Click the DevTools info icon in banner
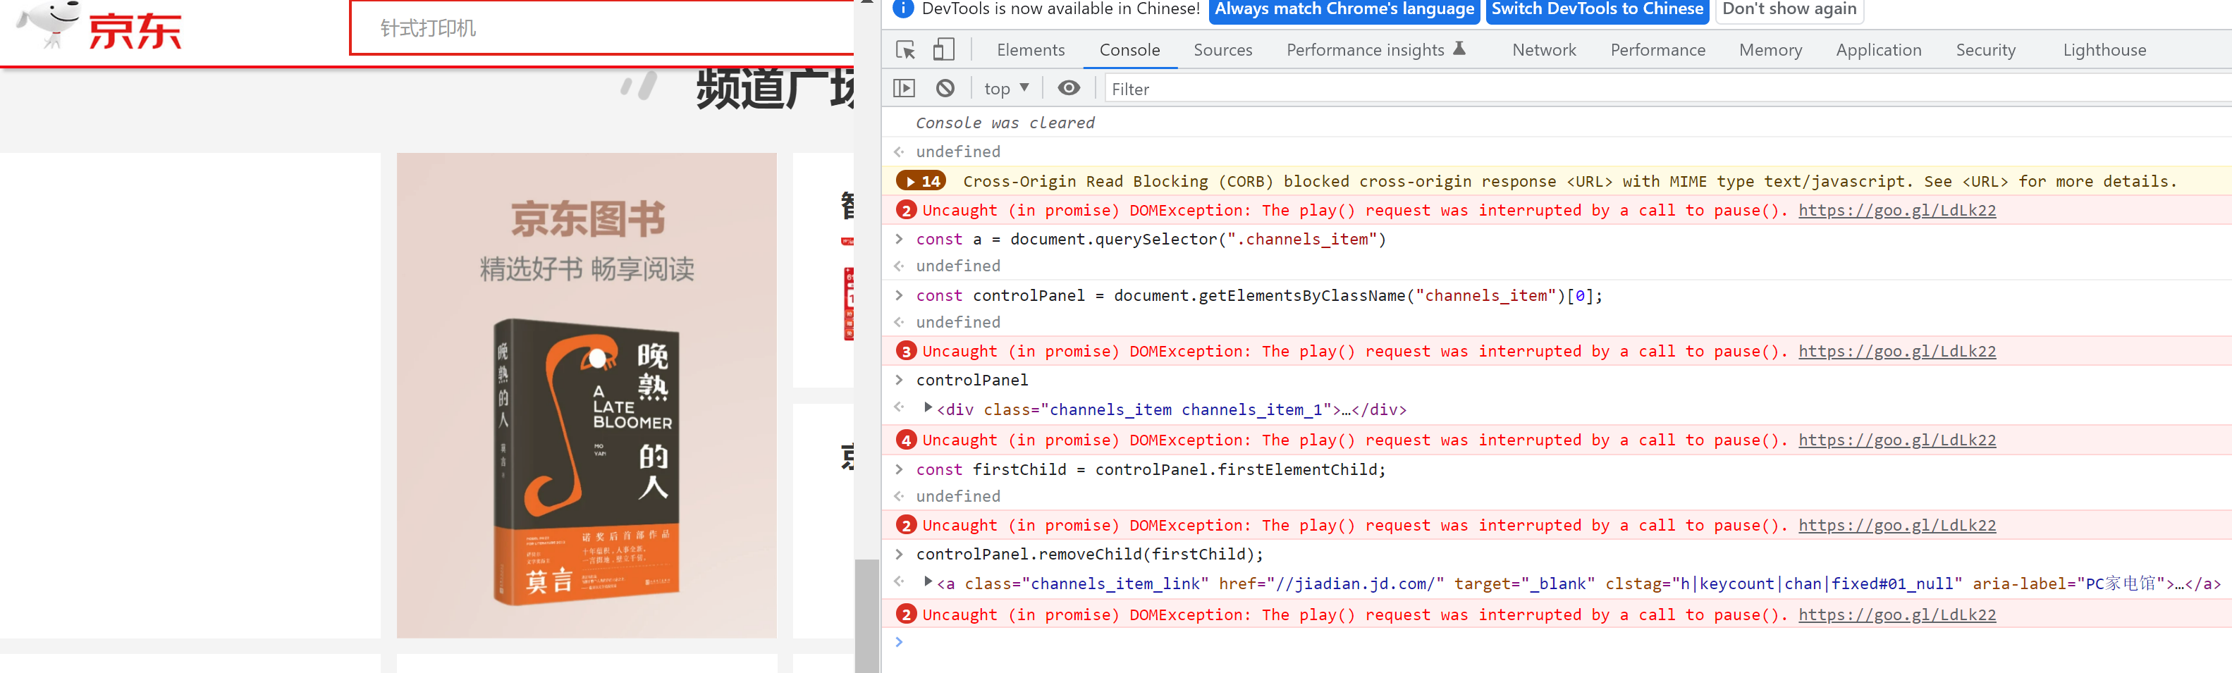2232x673 pixels. click(x=902, y=8)
